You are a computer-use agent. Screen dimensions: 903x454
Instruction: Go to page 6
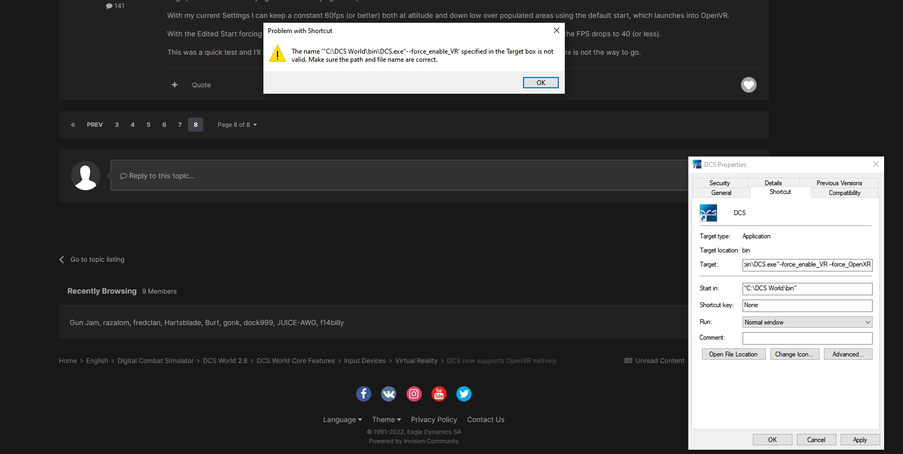point(164,125)
